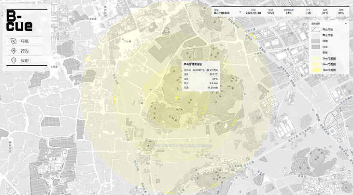Click the date value 2026-06-18
The image size is (353, 195).
[x=253, y=13]
